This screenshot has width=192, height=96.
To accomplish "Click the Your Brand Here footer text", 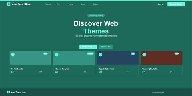I will click(18, 92).
